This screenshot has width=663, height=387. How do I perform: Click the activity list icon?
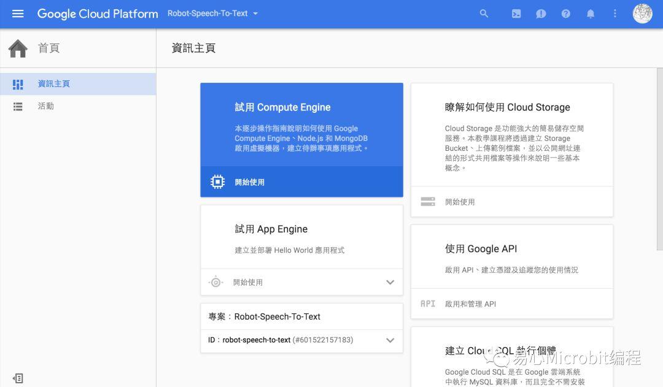18,107
